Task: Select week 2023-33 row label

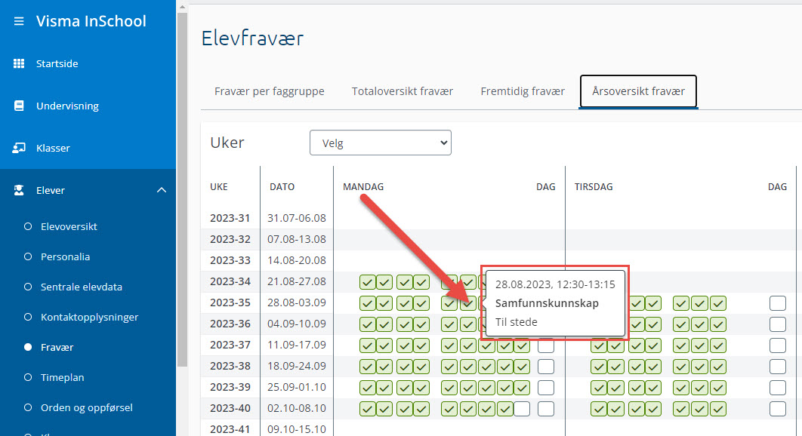Action: click(230, 261)
